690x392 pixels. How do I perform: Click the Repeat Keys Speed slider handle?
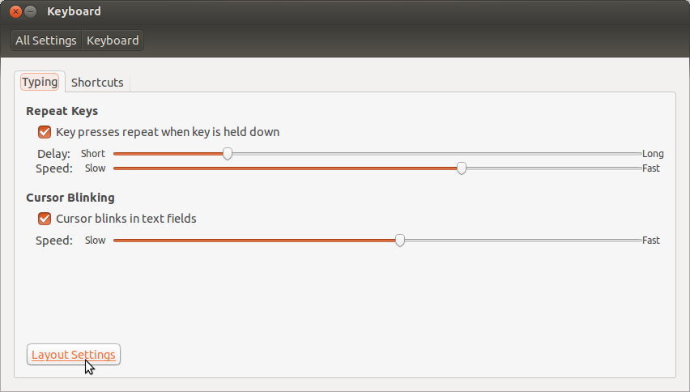(x=462, y=168)
